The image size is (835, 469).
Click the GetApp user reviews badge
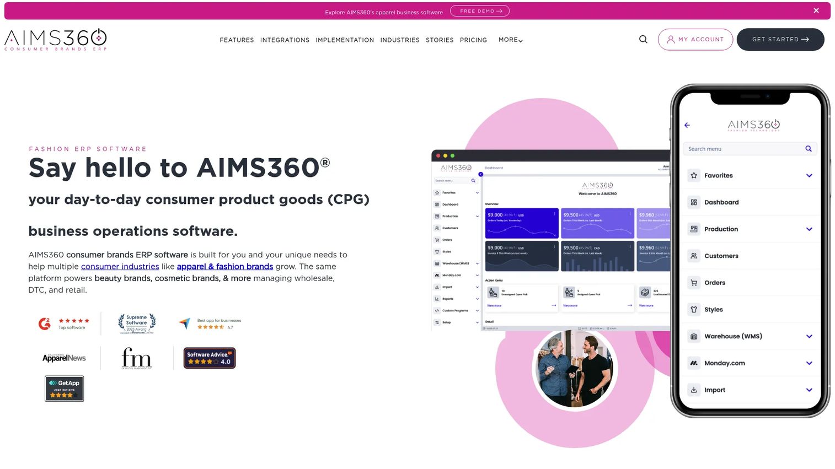coord(64,389)
